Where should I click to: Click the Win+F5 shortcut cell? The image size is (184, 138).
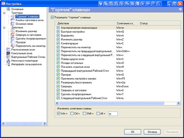click(120, 79)
